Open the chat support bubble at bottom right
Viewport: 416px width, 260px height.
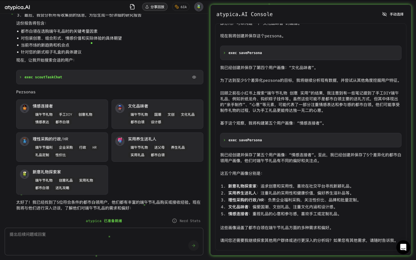(x=403, y=248)
